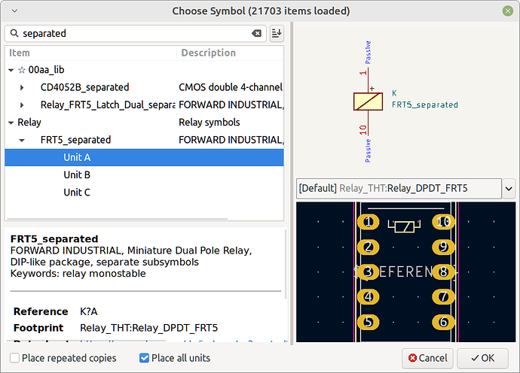Click the K?A reference value
The image size is (520, 373).
(88, 311)
